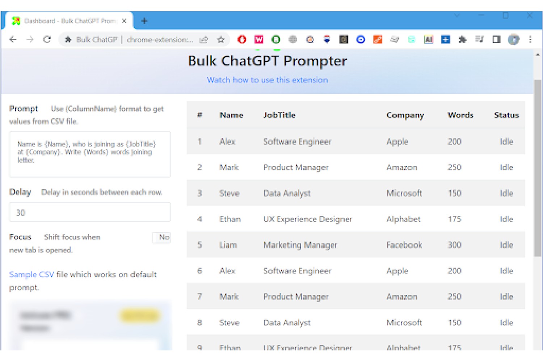Open the green ring extension icon
This screenshot has height=362, width=543.
[x=276, y=39]
